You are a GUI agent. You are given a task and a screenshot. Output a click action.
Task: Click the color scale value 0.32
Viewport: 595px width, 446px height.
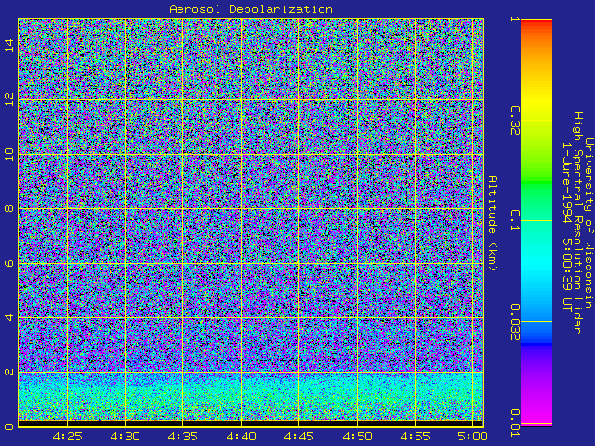[x=514, y=121]
